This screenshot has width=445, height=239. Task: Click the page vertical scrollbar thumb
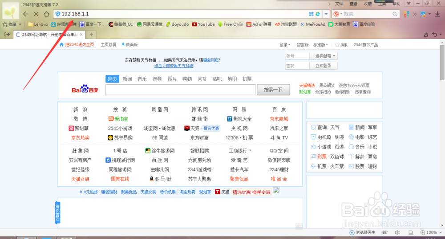click(x=442, y=63)
